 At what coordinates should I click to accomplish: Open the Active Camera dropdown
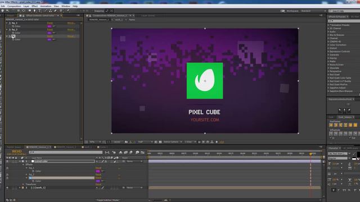[x=173, y=142]
